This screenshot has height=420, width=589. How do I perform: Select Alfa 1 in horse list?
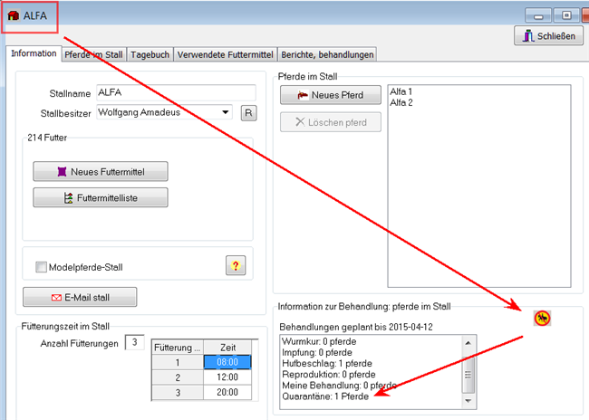401,91
